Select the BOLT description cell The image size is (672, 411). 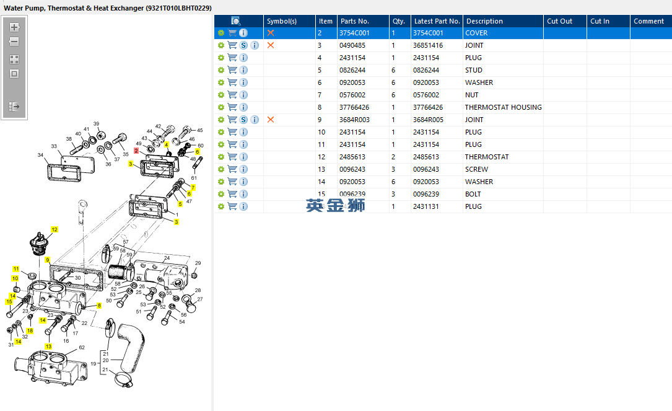coord(503,195)
